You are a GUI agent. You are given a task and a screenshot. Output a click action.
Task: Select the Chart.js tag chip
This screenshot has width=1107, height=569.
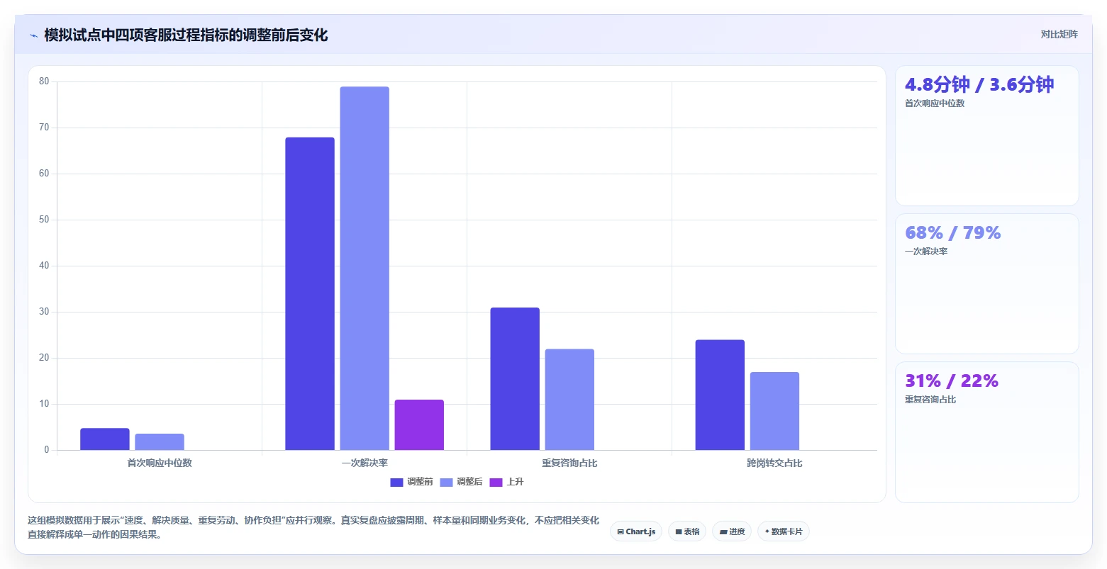pyautogui.click(x=636, y=531)
